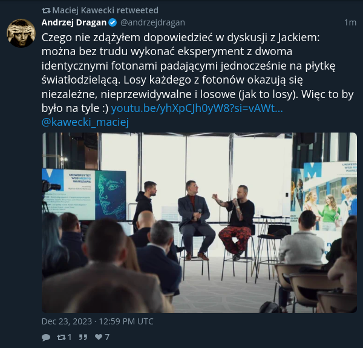This screenshot has width=363, height=348.
Task: Click the Uniwersytet WSB screen in photo
Action: [84, 194]
